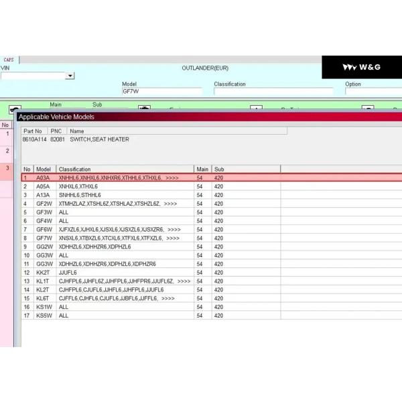Select the CAPS tab
Viewport: 402px width, 402px height.
pos(9,60)
